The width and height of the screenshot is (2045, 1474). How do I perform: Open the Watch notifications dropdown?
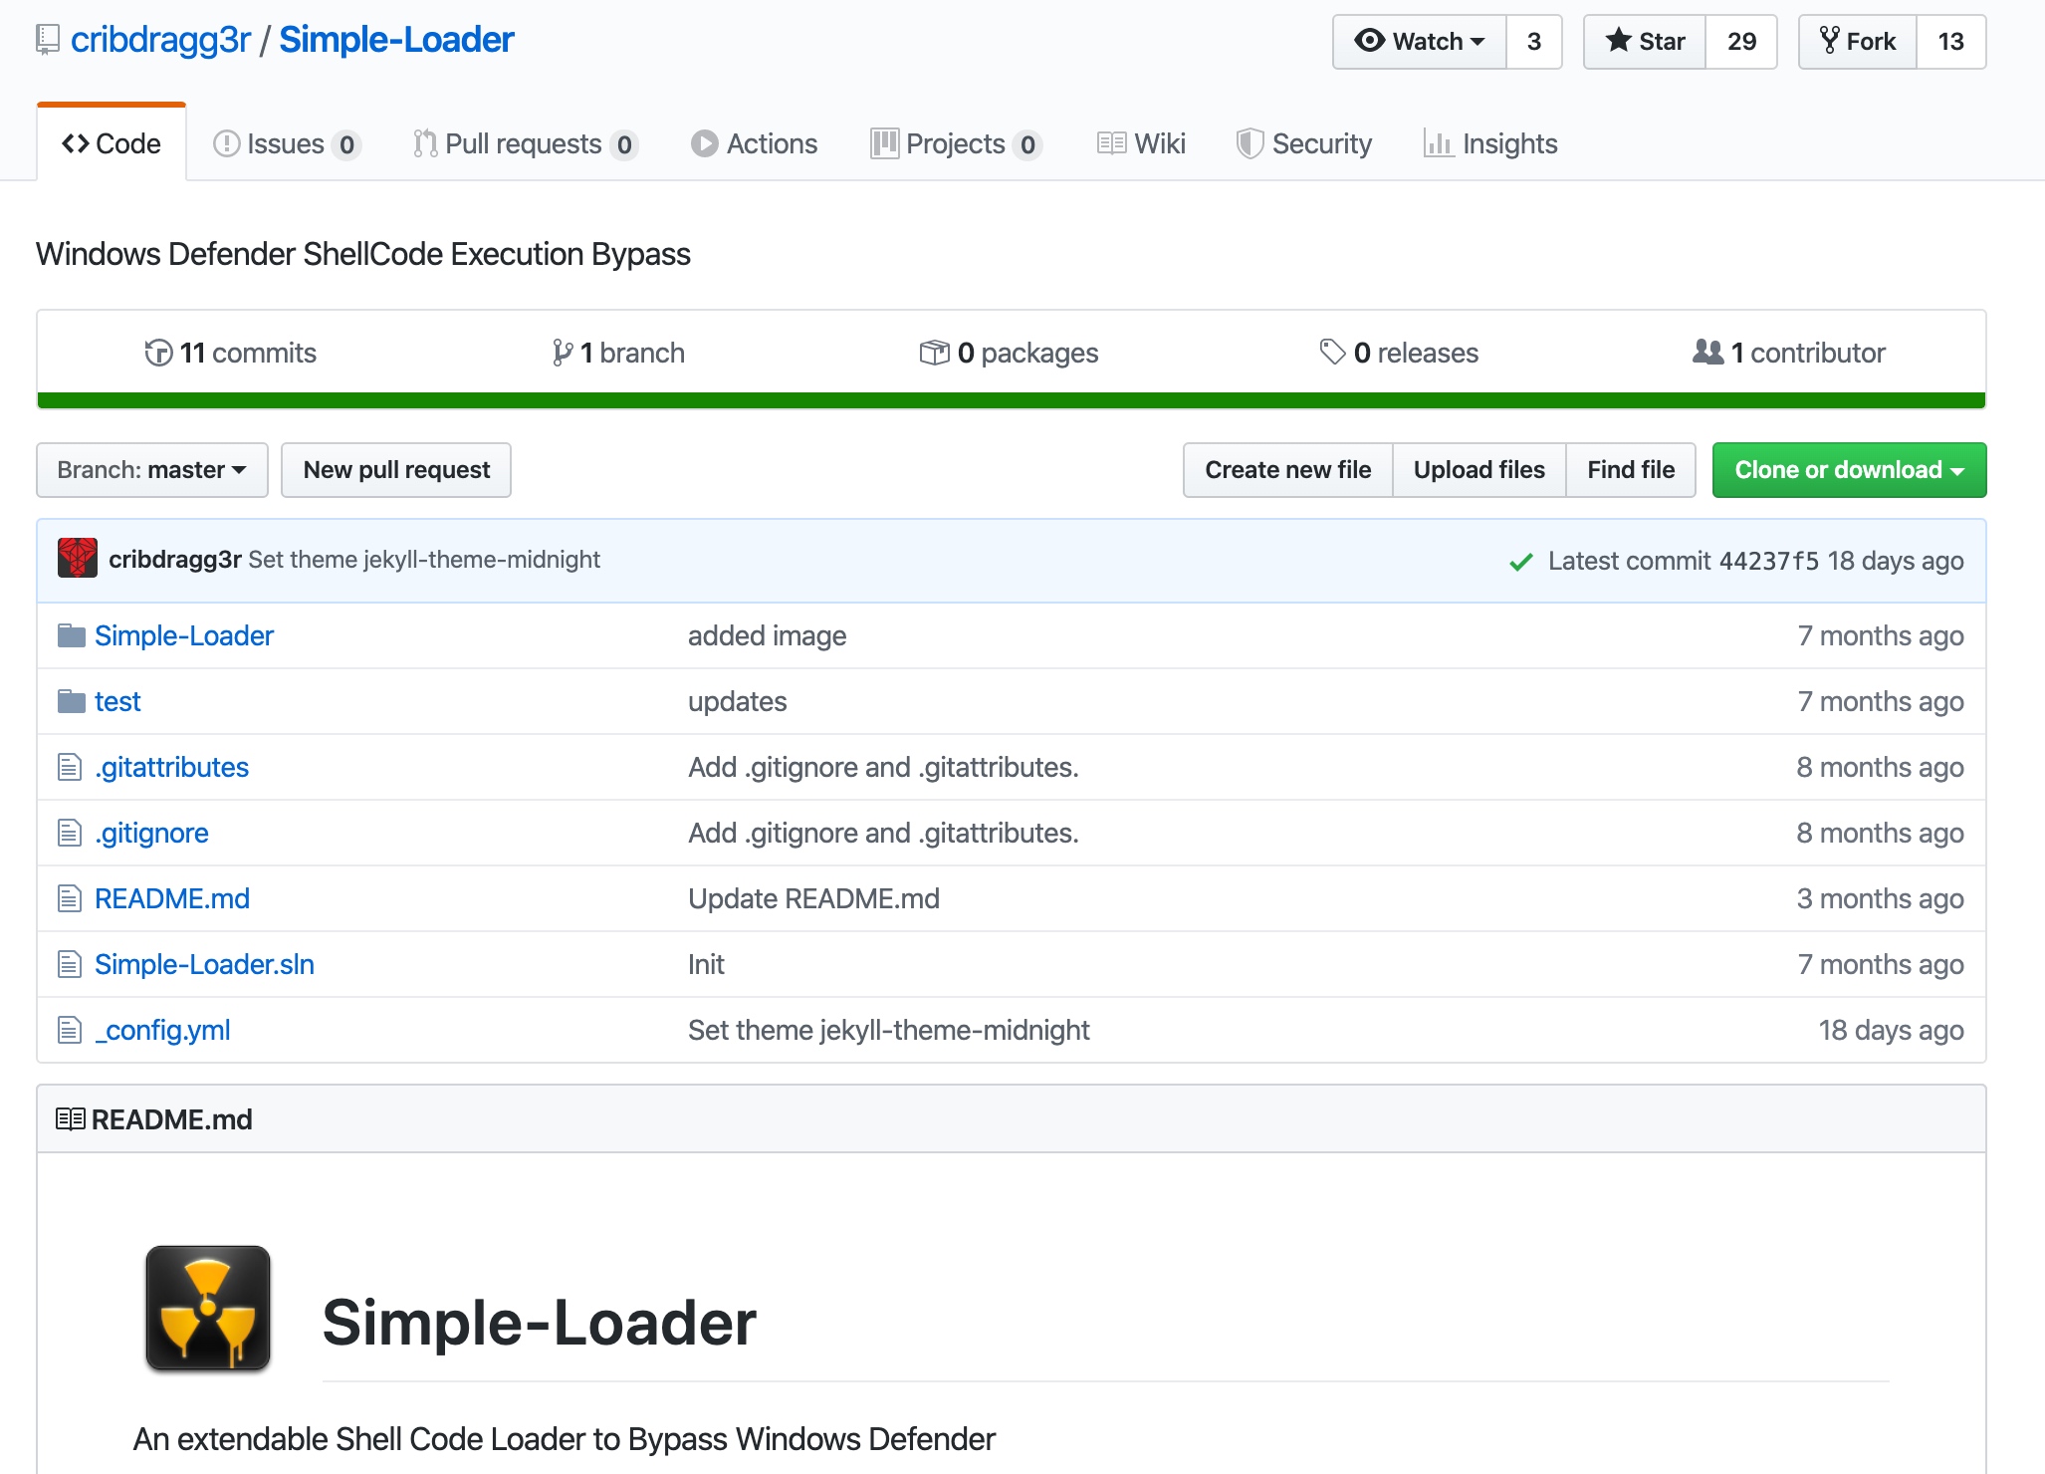coord(1420,41)
